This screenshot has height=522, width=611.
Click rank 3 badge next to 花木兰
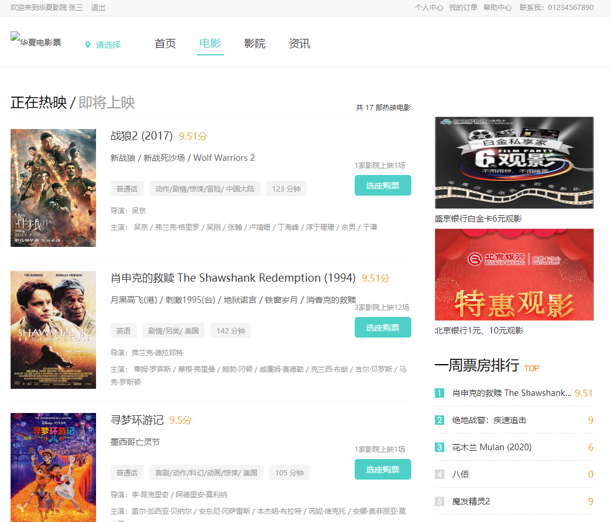[x=439, y=447]
